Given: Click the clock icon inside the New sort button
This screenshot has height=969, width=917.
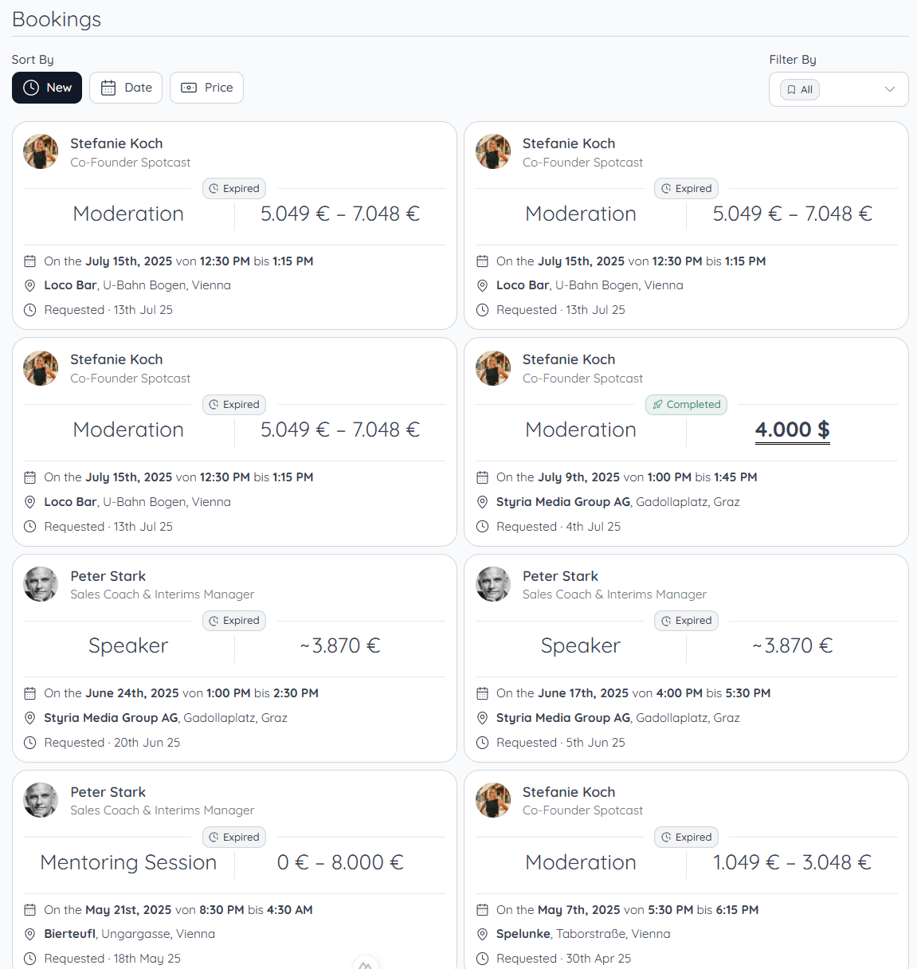Looking at the screenshot, I should coord(30,88).
